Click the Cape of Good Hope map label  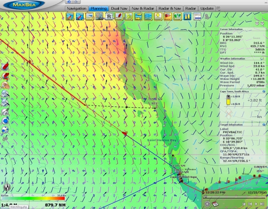[184, 177]
